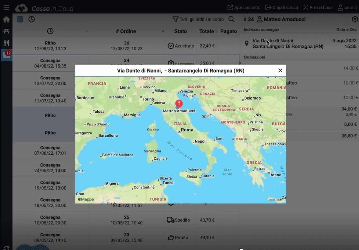This screenshot has width=359, height=250.
Task: Click the clock column header icon
Action: [50, 31]
